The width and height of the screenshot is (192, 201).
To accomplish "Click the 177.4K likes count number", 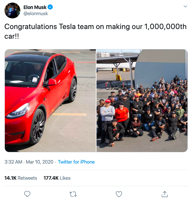I will click(x=51, y=178).
